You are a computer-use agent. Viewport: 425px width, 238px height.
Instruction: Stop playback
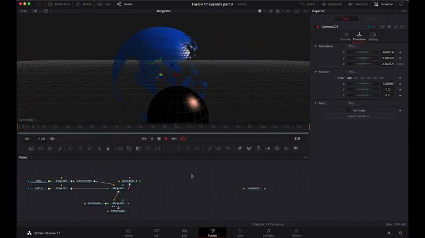pyautogui.click(x=159, y=139)
